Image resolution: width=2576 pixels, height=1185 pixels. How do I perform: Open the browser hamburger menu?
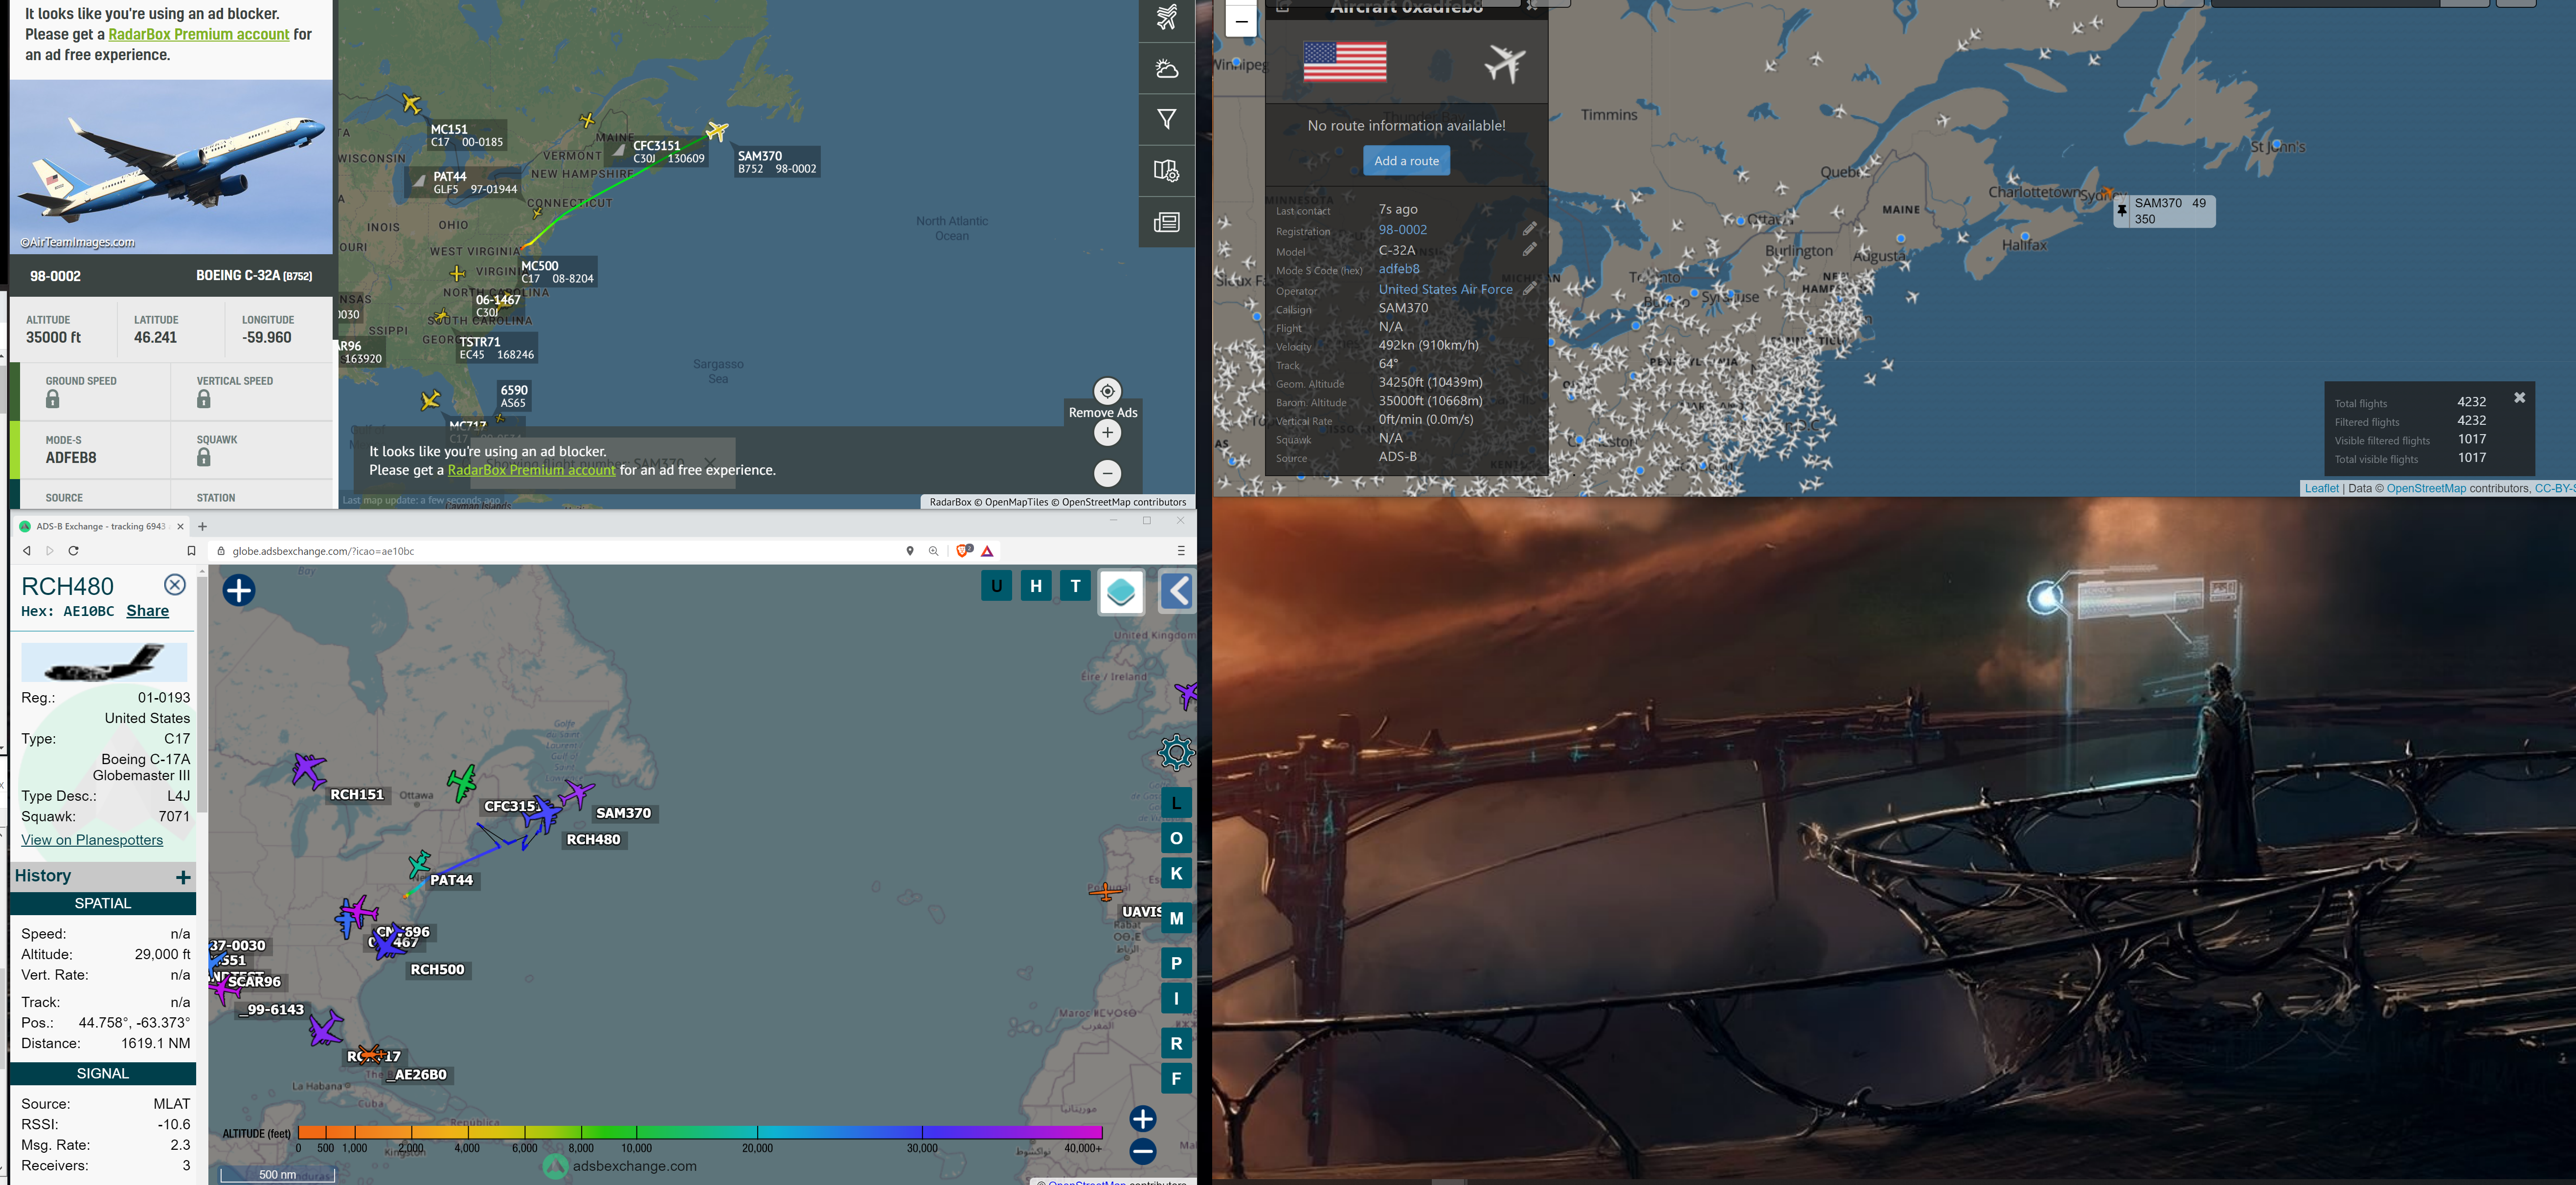pyautogui.click(x=1181, y=550)
